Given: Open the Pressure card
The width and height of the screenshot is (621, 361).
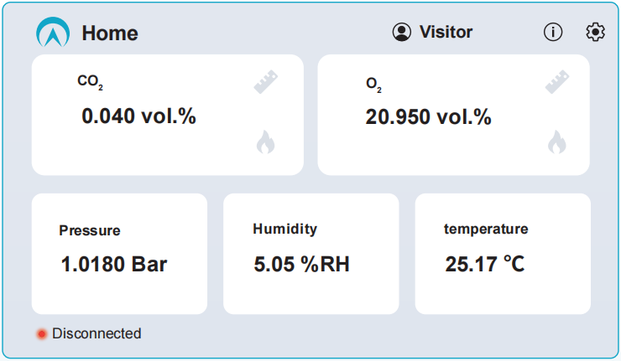Looking at the screenshot, I should 119,254.
